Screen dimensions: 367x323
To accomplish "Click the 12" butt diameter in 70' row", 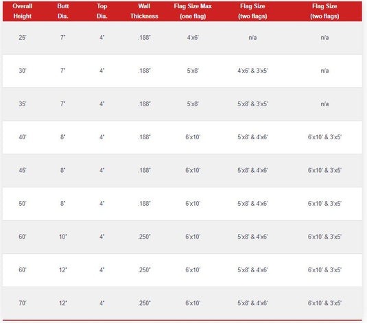I will (63, 303).
